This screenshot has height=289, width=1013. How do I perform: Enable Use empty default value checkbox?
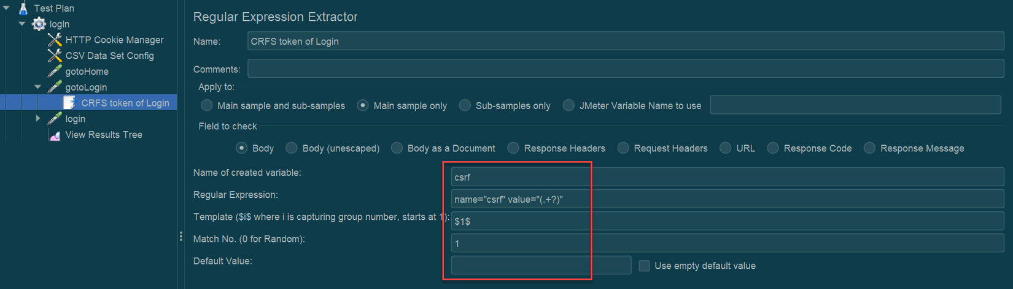coord(644,266)
